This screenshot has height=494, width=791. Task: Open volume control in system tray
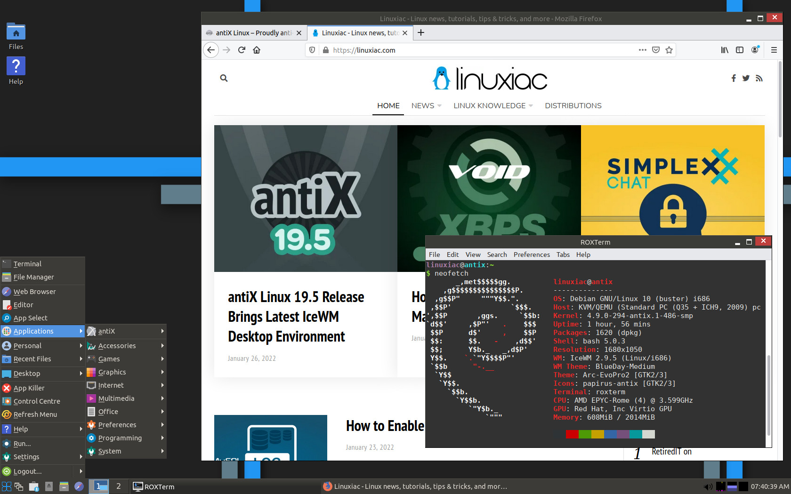[708, 486]
